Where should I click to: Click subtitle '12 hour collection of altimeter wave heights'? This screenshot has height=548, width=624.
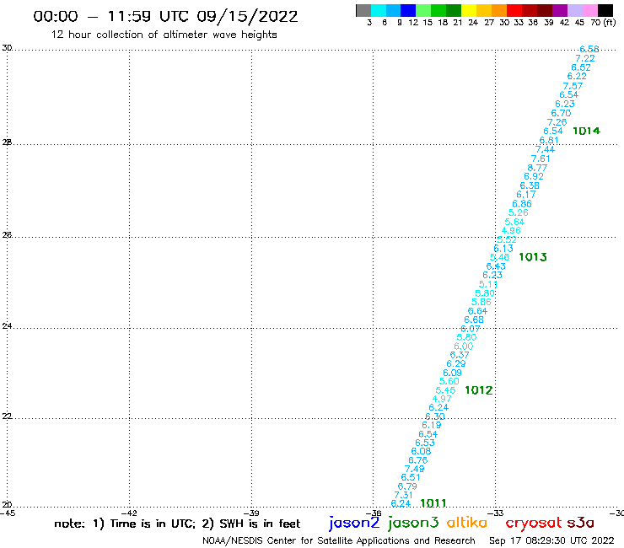[164, 35]
